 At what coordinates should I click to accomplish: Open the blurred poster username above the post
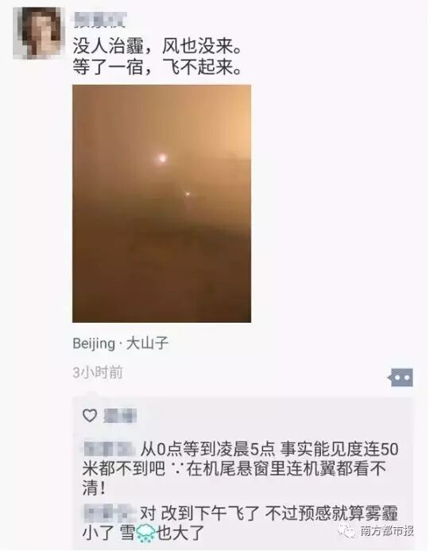pyautogui.click(x=100, y=20)
